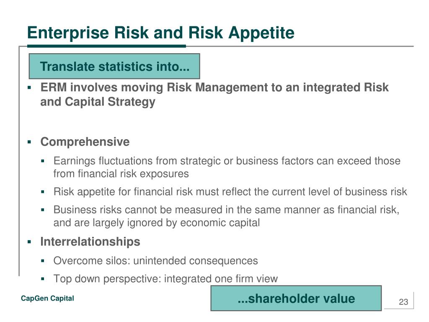
Task: Click the 'CapGen Capital' footer text
Action: (x=47, y=298)
